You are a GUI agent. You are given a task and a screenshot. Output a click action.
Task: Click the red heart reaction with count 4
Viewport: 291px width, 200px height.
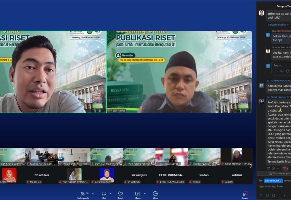point(285,168)
